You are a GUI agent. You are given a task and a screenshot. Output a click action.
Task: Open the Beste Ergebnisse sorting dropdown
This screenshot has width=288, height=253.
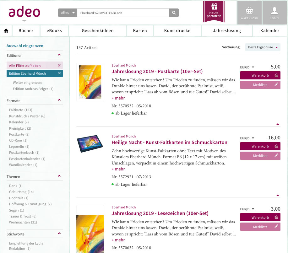(263, 47)
